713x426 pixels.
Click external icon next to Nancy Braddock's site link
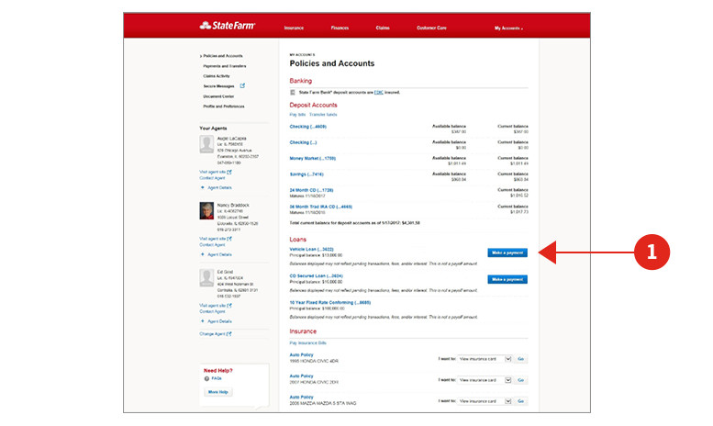pos(229,239)
